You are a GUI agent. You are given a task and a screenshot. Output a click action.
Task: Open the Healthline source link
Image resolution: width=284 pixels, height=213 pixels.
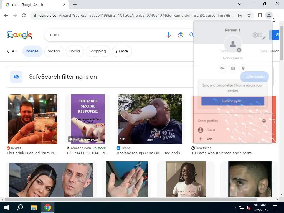[x=201, y=148]
